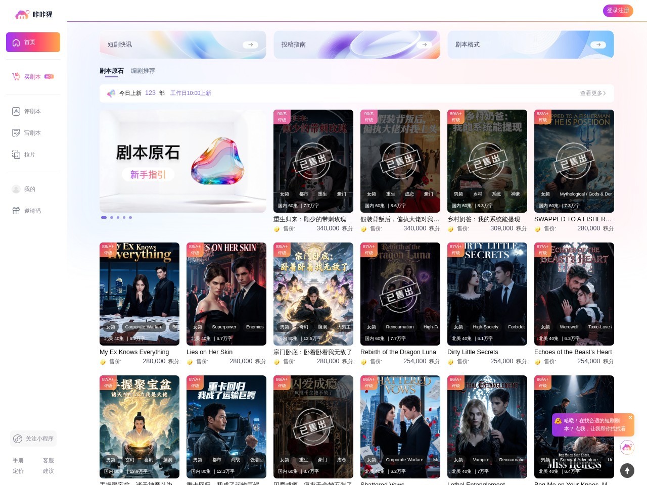Viewport: 647px width, 485px height.
Task: Open the Lethal Entanglement cover
Action: pyautogui.click(x=487, y=427)
